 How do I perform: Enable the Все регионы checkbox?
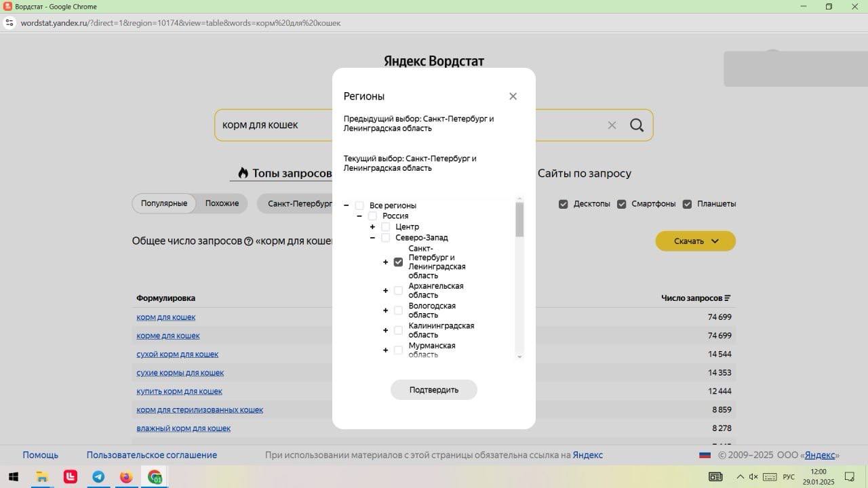[359, 205]
